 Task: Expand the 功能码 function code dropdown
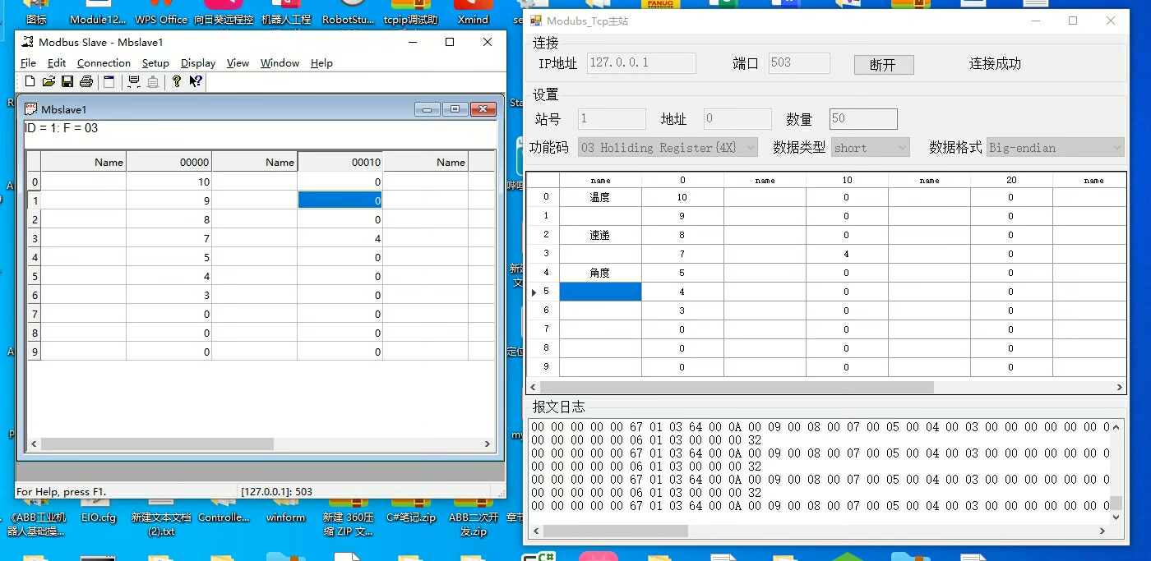click(x=668, y=148)
